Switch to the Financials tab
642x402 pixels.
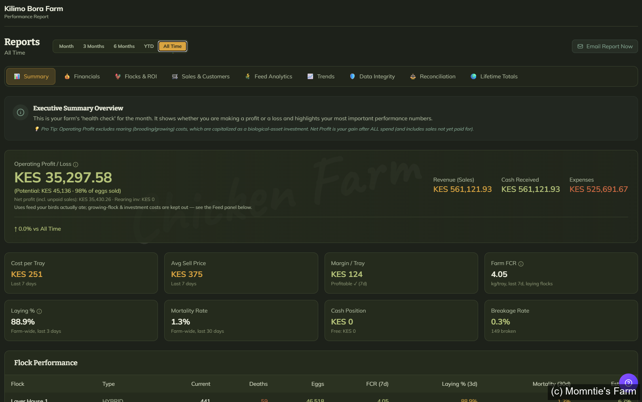pos(82,76)
